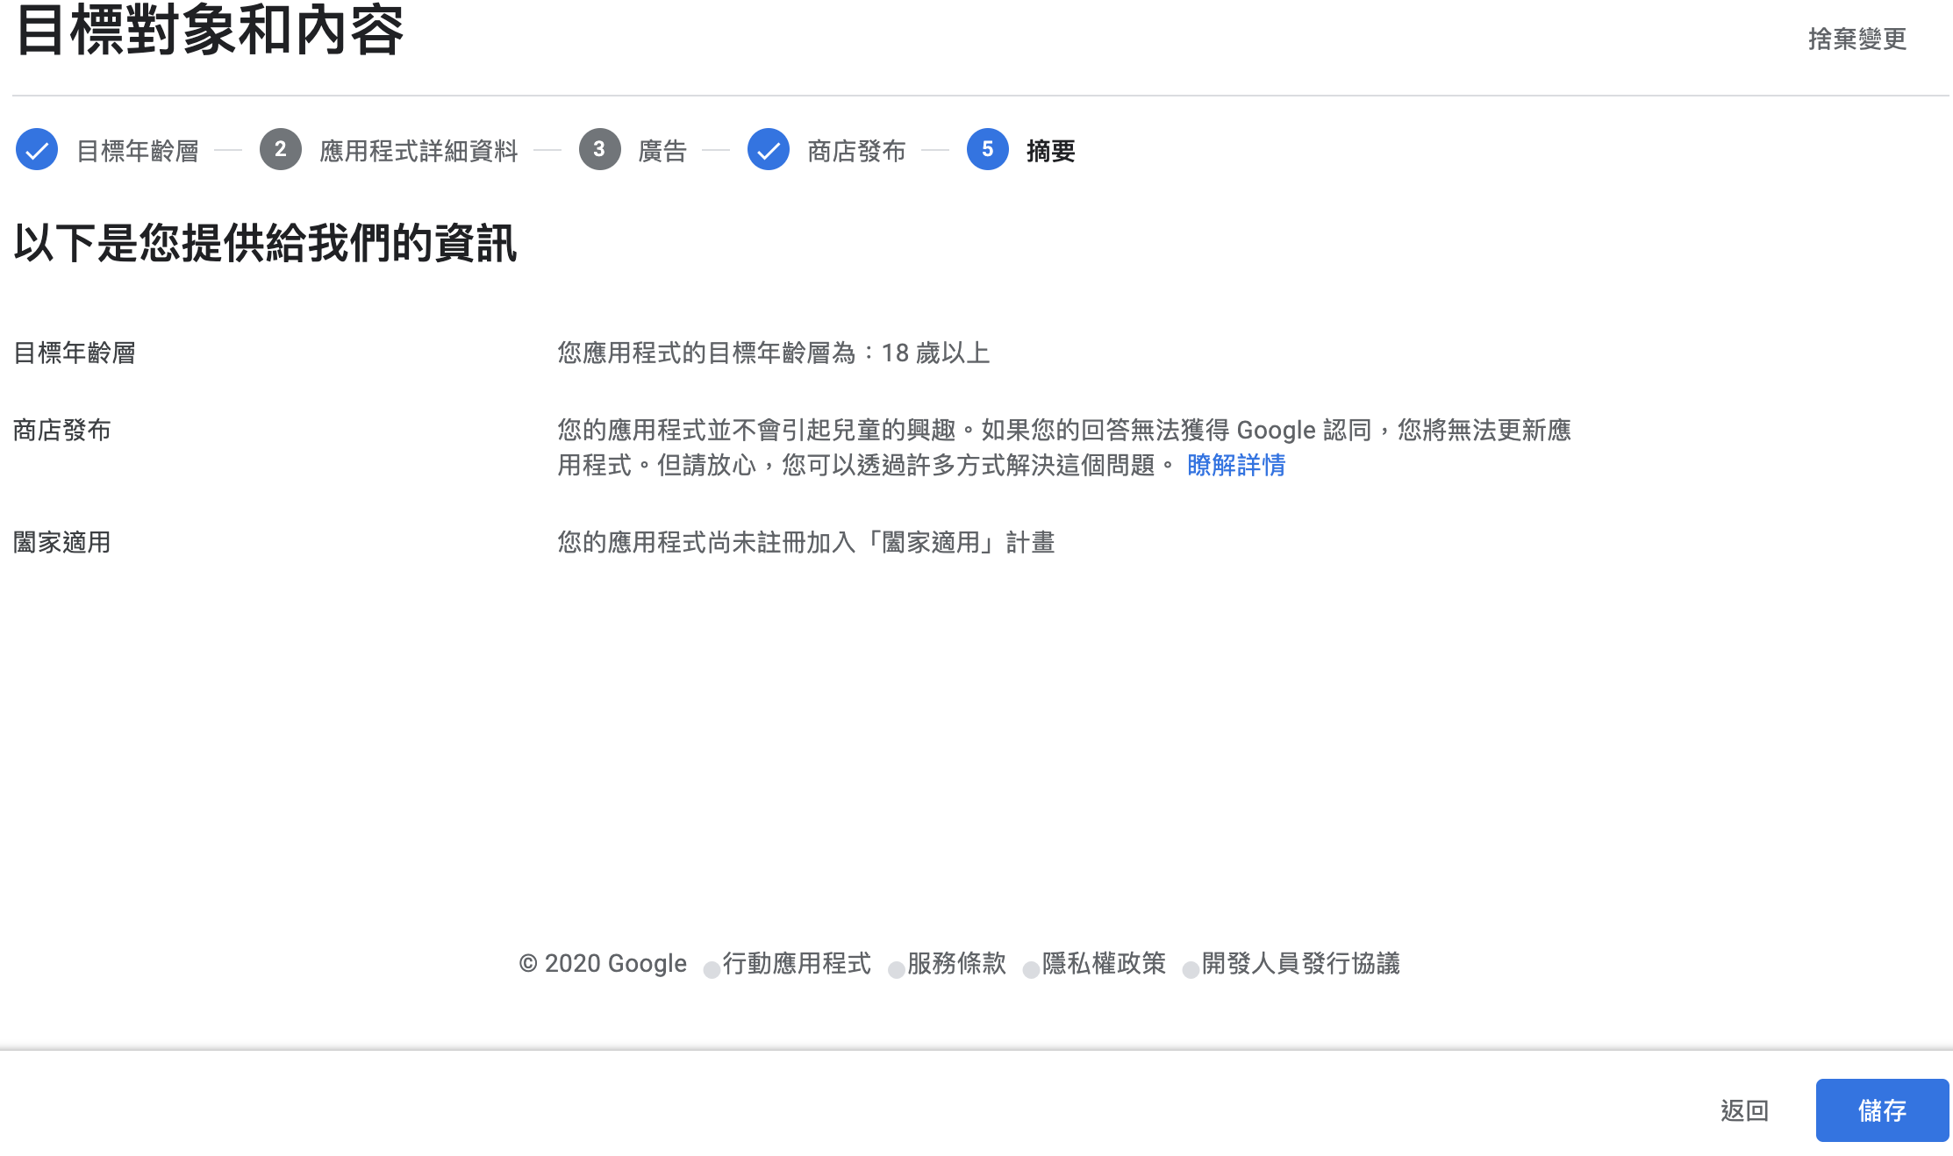Open the 服務條款 footer link
The width and height of the screenshot is (1953, 1156).
(x=956, y=963)
